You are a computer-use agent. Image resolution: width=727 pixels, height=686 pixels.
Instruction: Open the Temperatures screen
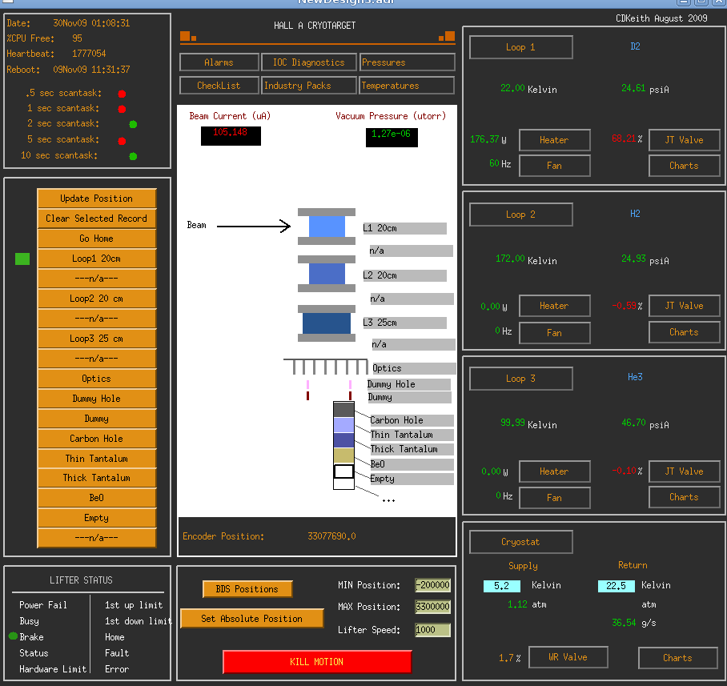[x=407, y=86]
